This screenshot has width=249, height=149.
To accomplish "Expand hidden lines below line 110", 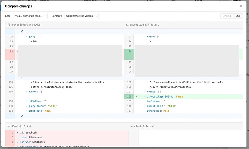I will click(x=22, y=116).
